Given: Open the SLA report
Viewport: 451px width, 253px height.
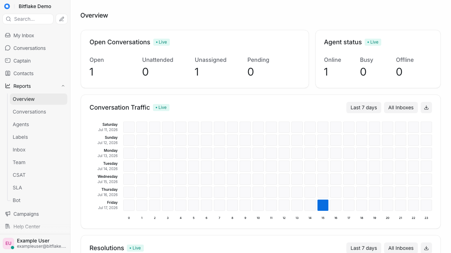Looking at the screenshot, I should 38,188.
